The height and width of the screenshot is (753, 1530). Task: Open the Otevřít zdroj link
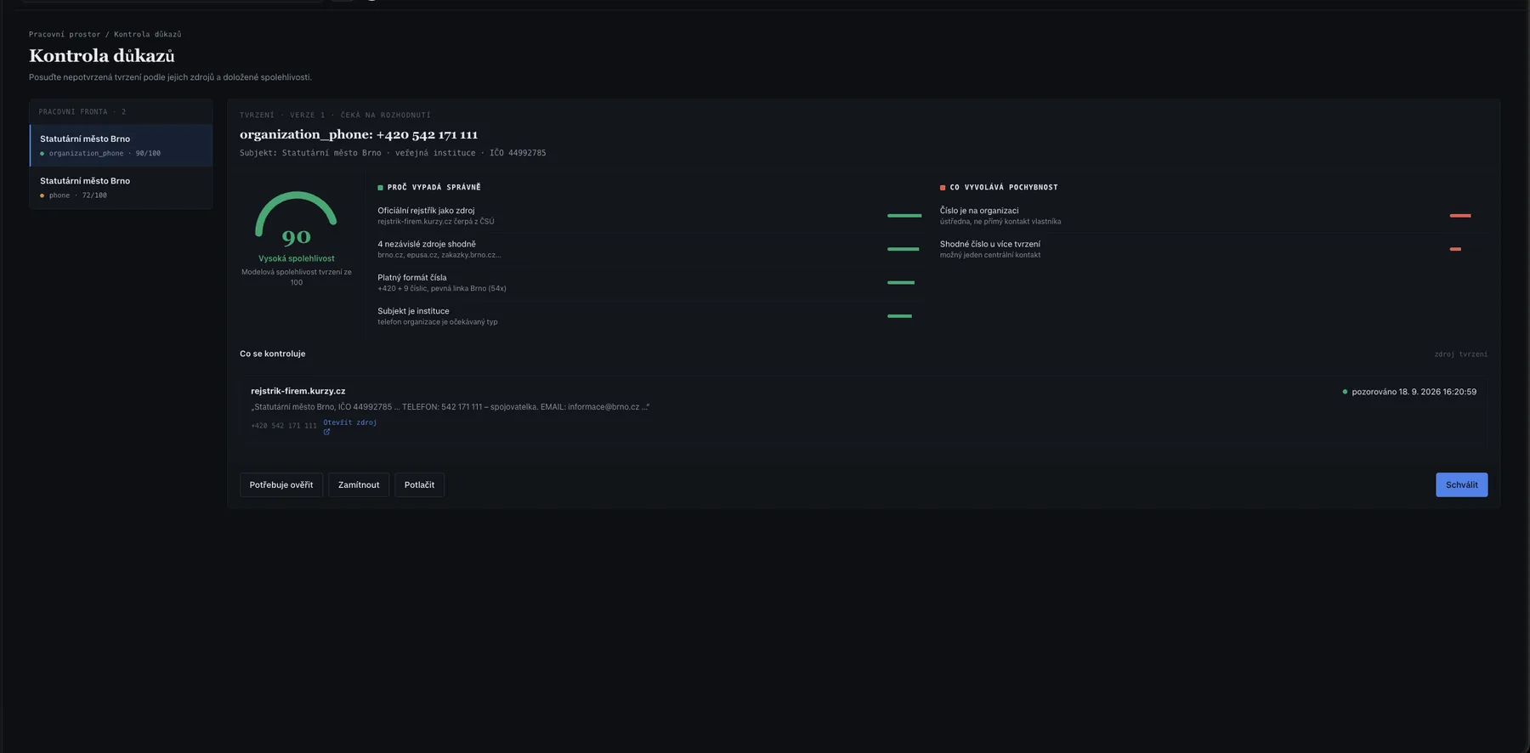[x=349, y=422]
